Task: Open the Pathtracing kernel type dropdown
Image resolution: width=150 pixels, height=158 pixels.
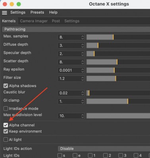Action: pyautogui.click(x=76, y=29)
